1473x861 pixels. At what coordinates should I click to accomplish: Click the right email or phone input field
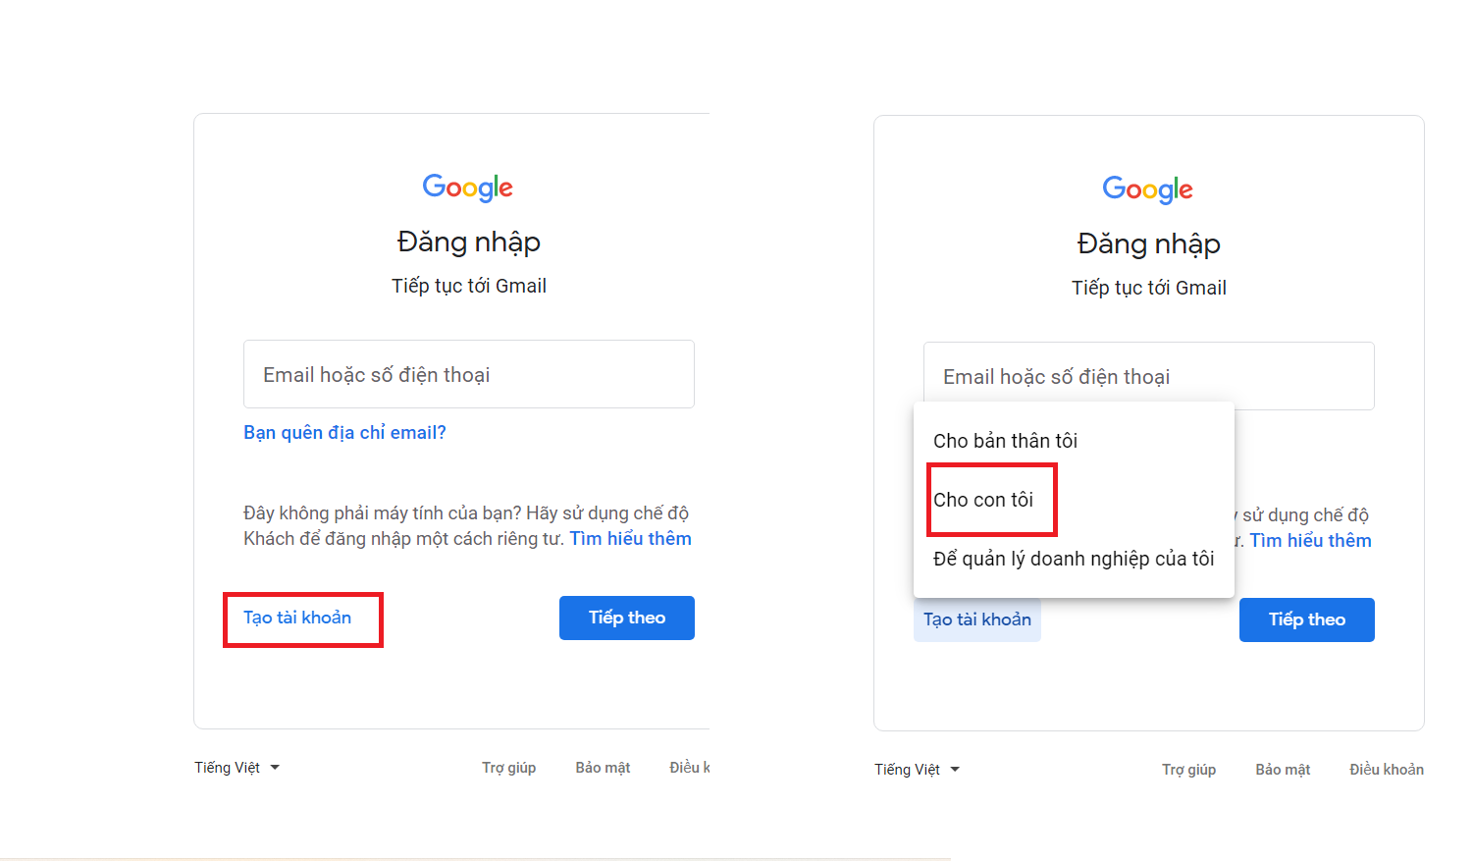[1148, 376]
